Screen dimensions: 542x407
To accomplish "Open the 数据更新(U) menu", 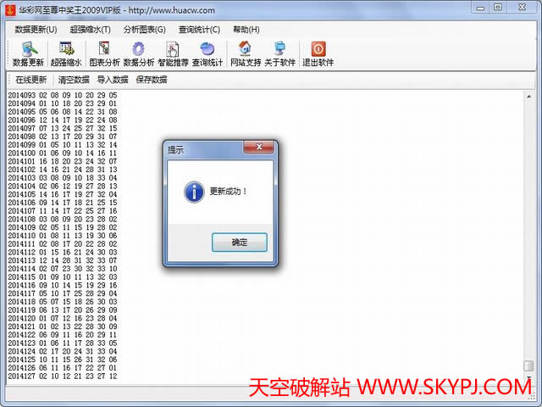I will click(36, 30).
